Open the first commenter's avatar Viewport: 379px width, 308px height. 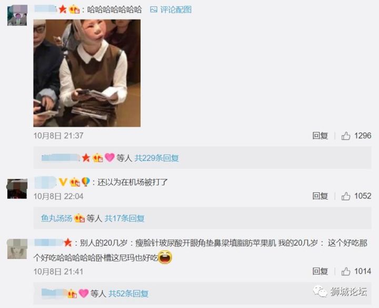coord(17,15)
